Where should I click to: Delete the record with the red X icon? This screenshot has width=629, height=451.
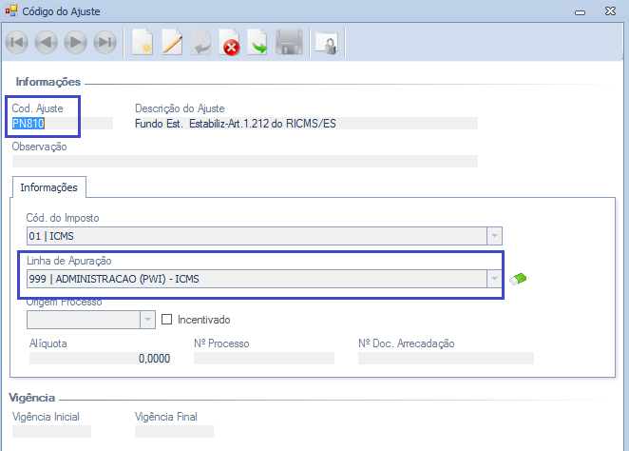(229, 42)
